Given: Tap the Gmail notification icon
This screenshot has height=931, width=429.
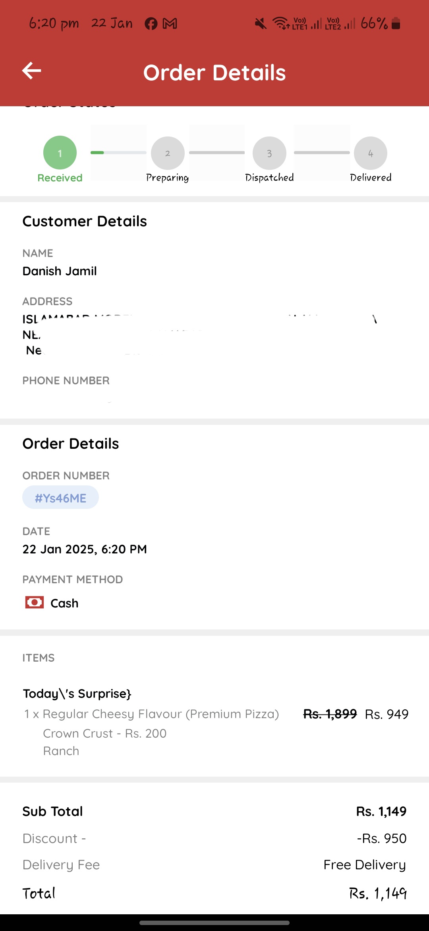Looking at the screenshot, I should (170, 24).
